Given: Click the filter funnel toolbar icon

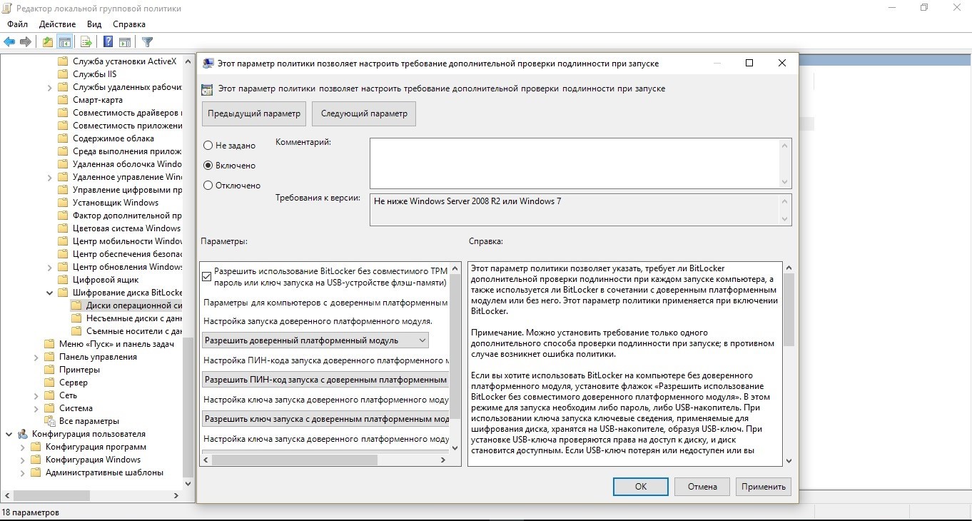Looking at the screenshot, I should (x=147, y=41).
